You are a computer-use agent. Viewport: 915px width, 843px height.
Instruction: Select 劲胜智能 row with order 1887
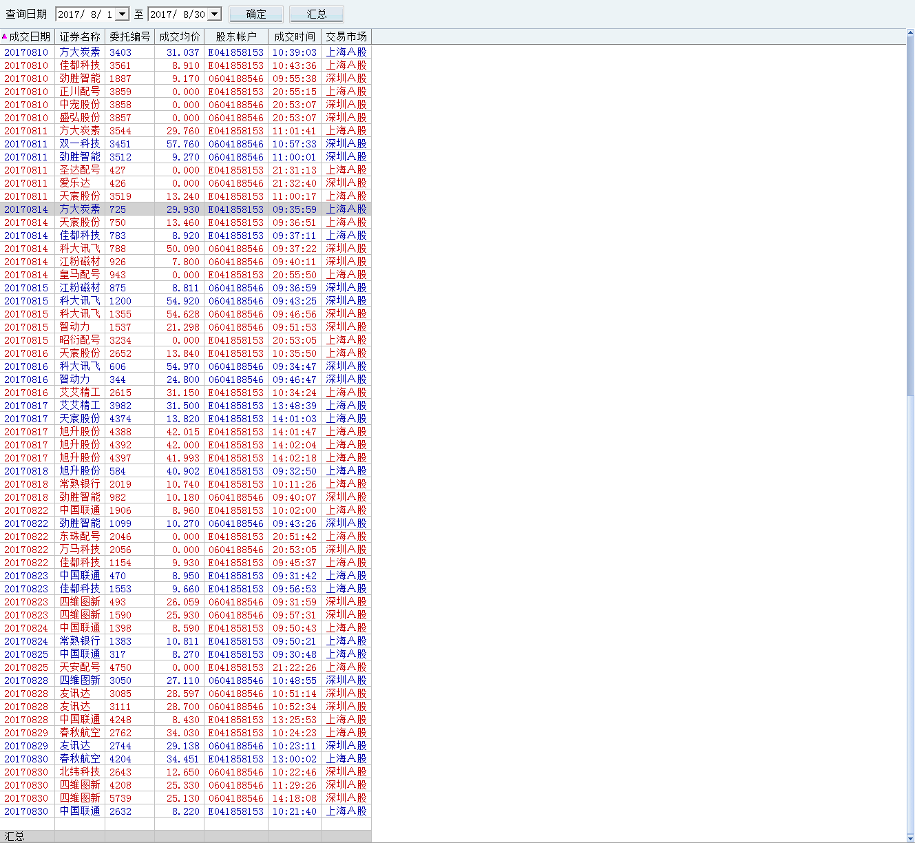[186, 79]
